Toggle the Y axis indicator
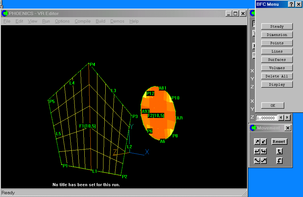Screen dimensions: 303x197 [252, 78]
